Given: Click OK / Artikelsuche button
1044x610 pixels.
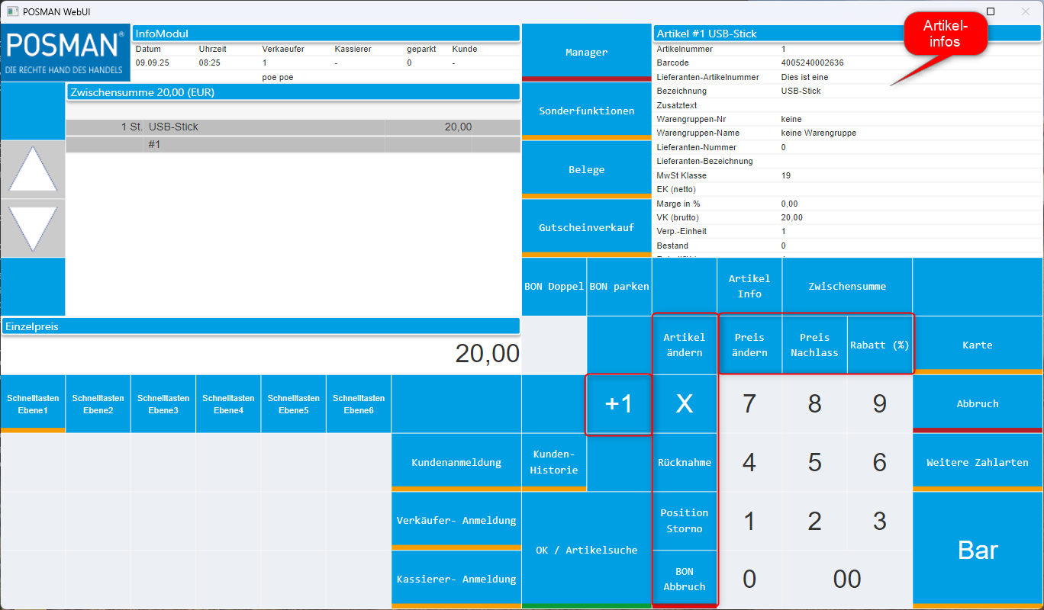Looking at the screenshot, I should [x=586, y=550].
